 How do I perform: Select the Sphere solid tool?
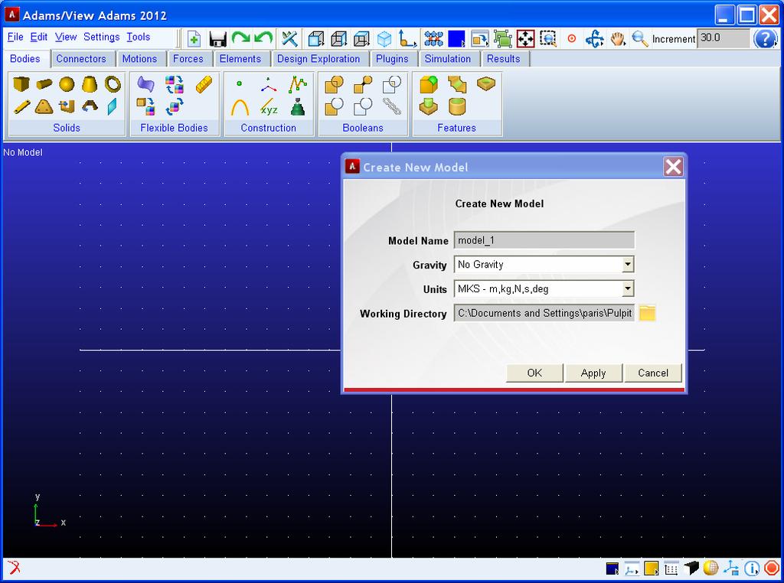pyautogui.click(x=67, y=84)
